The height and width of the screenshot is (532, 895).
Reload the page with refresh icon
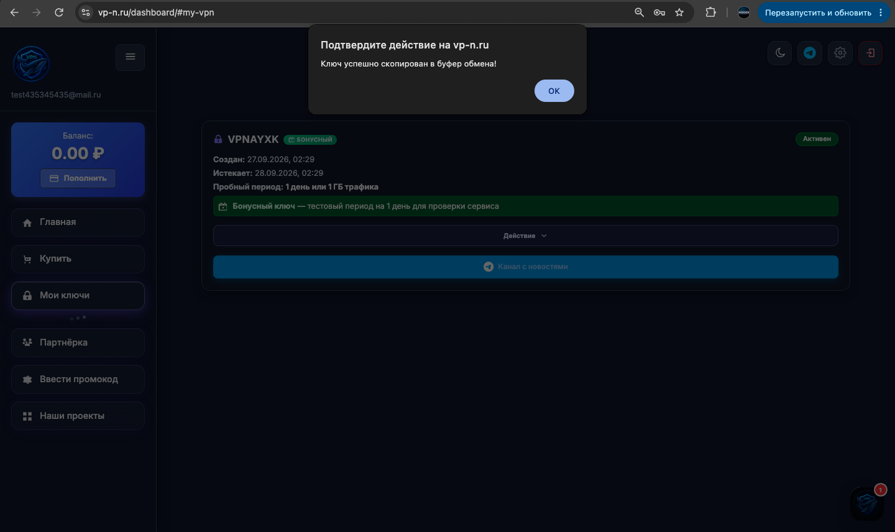click(59, 12)
